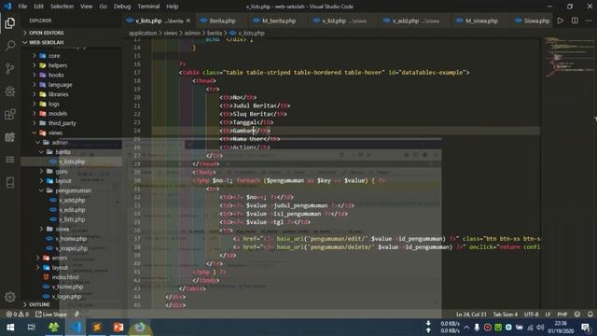Image resolution: width=597 pixels, height=336 pixels.
Task: Open the View menu
Action: point(86,7)
